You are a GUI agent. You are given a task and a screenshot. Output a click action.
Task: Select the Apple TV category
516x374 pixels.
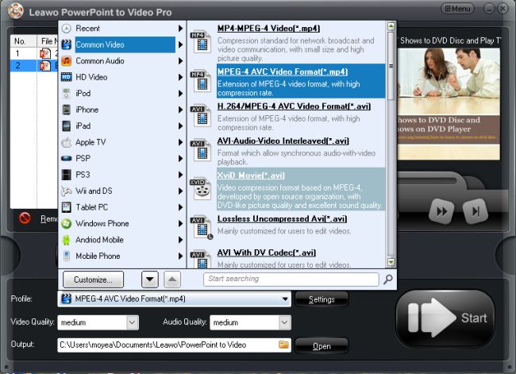pyautogui.click(x=121, y=142)
